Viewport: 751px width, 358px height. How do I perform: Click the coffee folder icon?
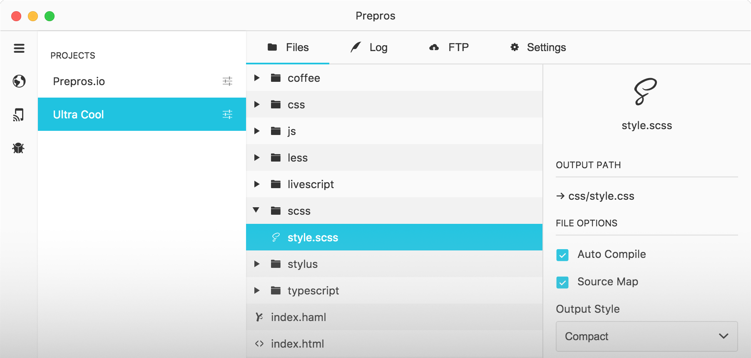(x=276, y=78)
